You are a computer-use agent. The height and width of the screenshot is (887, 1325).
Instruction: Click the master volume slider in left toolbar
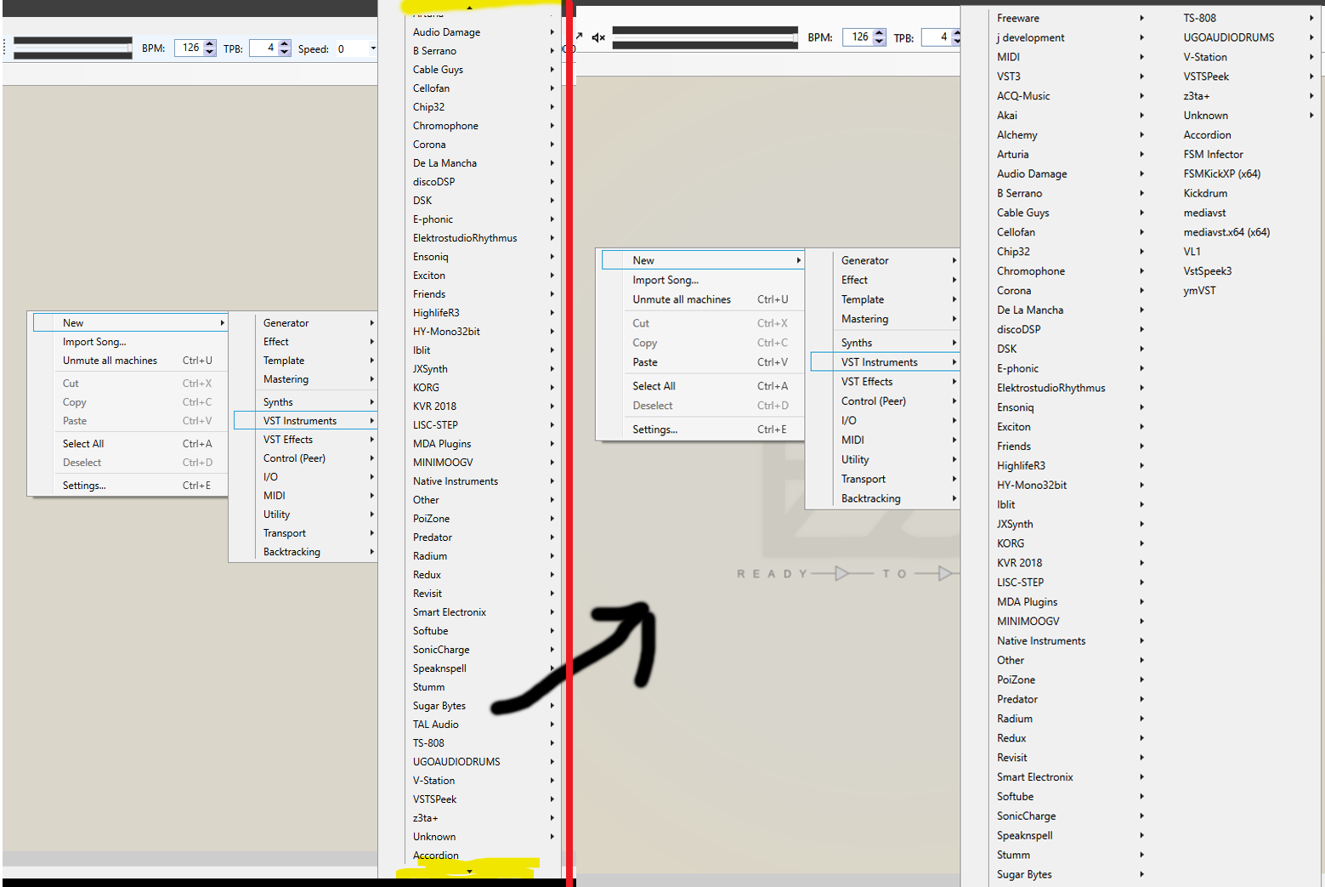73,48
